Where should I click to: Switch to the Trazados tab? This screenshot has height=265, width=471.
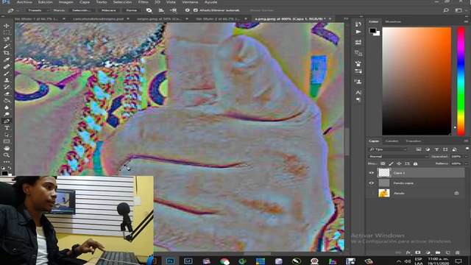413,141
